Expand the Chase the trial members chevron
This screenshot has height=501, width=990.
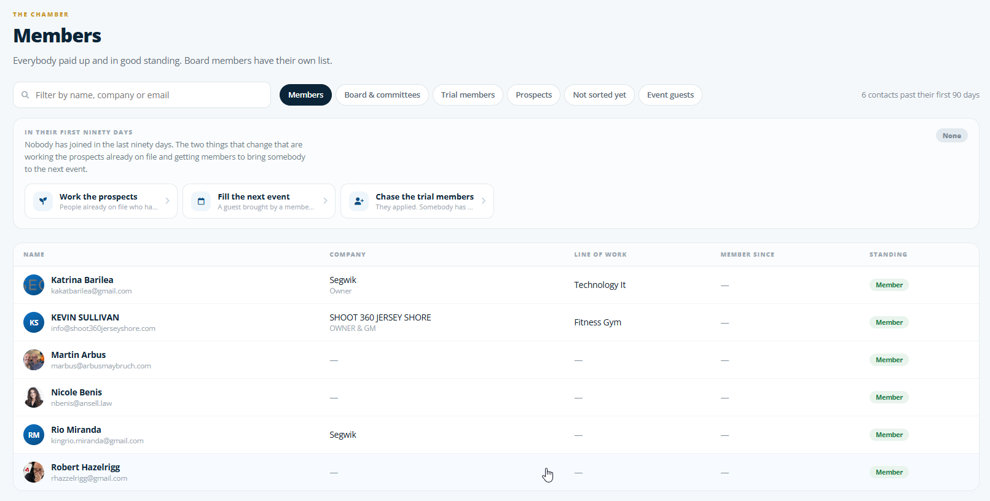(x=484, y=201)
